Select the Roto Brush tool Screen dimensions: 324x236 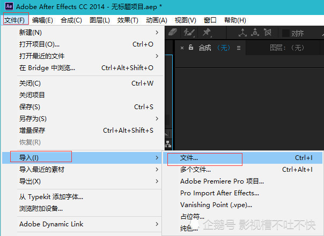pos(189,33)
